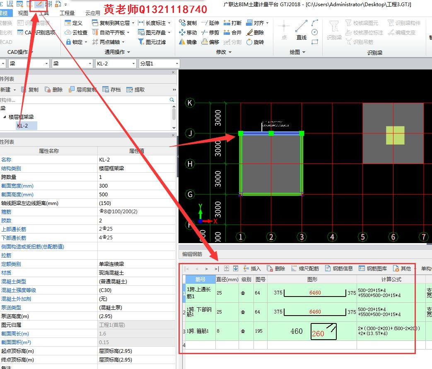Open the 图元过滤 filter tool
Screen dimensions: 432x369
(x=152, y=42)
